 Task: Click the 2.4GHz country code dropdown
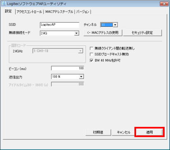[58, 51]
